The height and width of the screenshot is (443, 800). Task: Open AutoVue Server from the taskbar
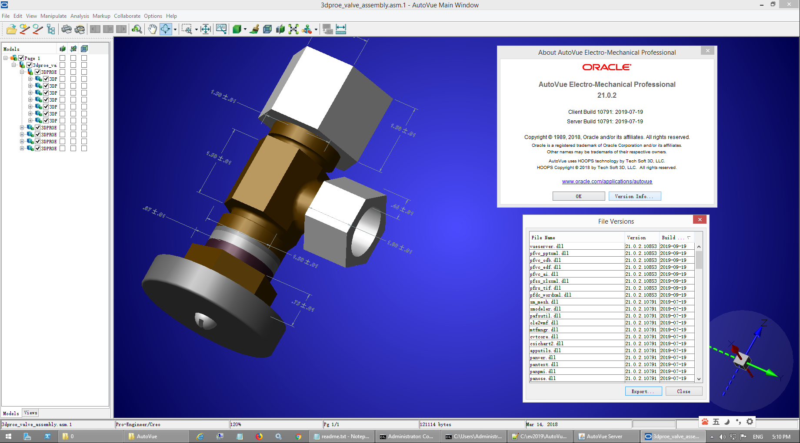pos(606,436)
